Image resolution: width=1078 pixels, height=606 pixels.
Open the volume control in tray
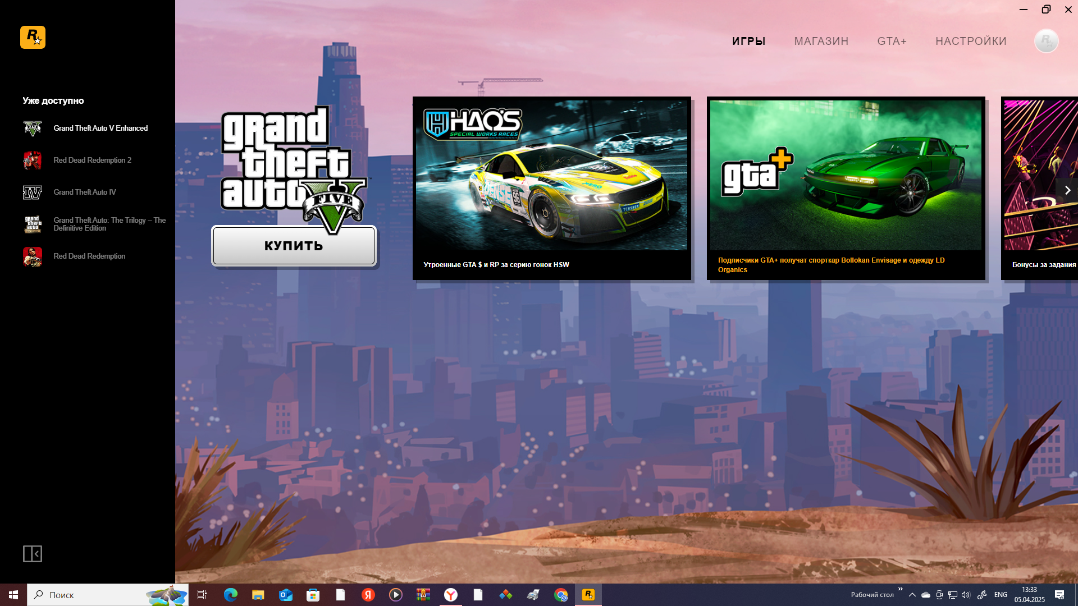tap(966, 595)
